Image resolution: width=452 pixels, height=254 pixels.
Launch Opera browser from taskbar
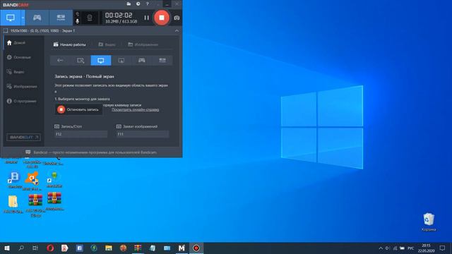tap(50, 248)
